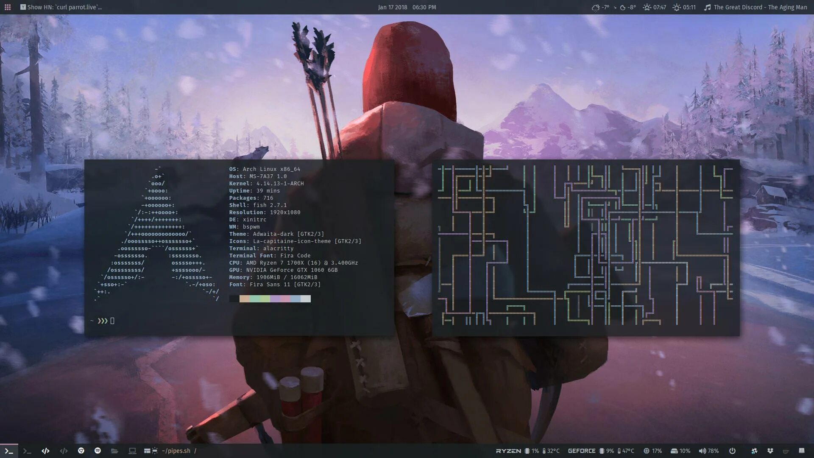Click the OS: Arch Linux line
This screenshot has width=814, height=458.
(265, 169)
